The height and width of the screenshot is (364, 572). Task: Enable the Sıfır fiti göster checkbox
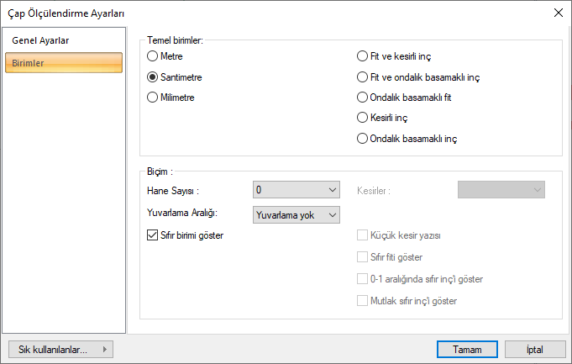363,257
